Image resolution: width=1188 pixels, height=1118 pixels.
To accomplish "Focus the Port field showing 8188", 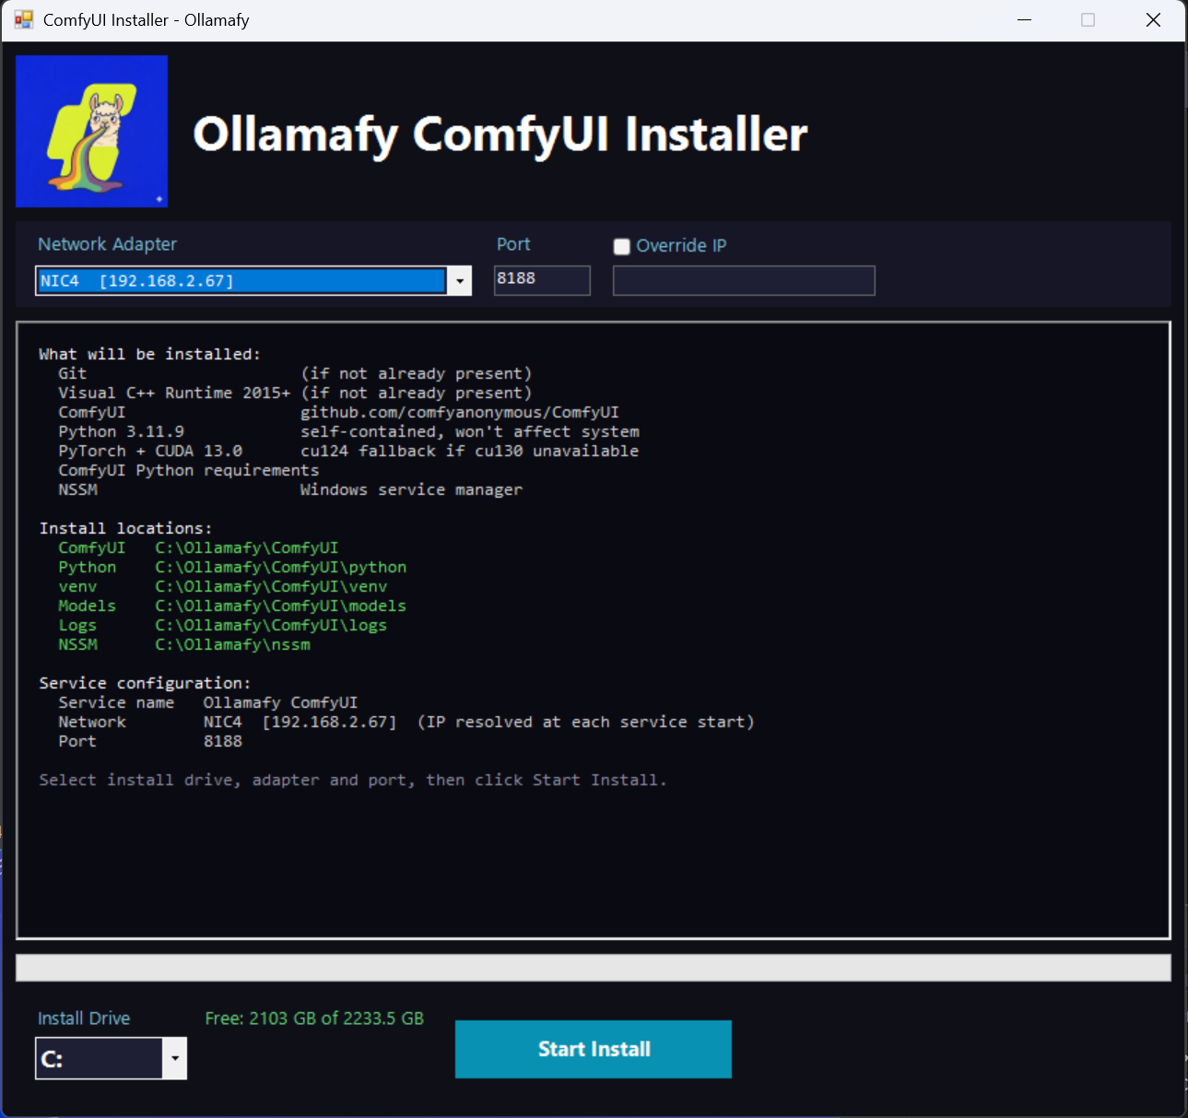I will [x=542, y=280].
